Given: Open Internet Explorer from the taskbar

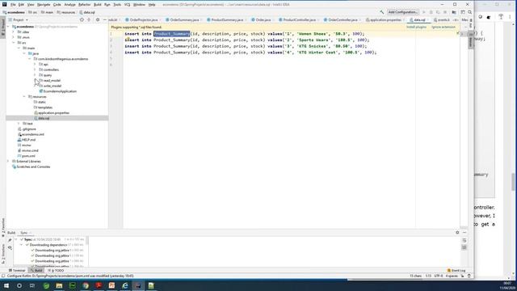Looking at the screenshot, I should click(125, 285).
